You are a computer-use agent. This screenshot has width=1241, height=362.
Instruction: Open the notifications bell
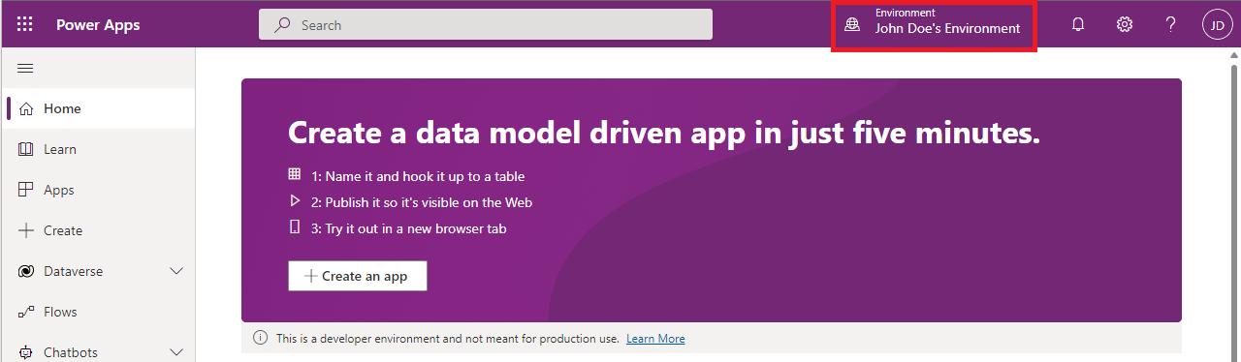1078,25
